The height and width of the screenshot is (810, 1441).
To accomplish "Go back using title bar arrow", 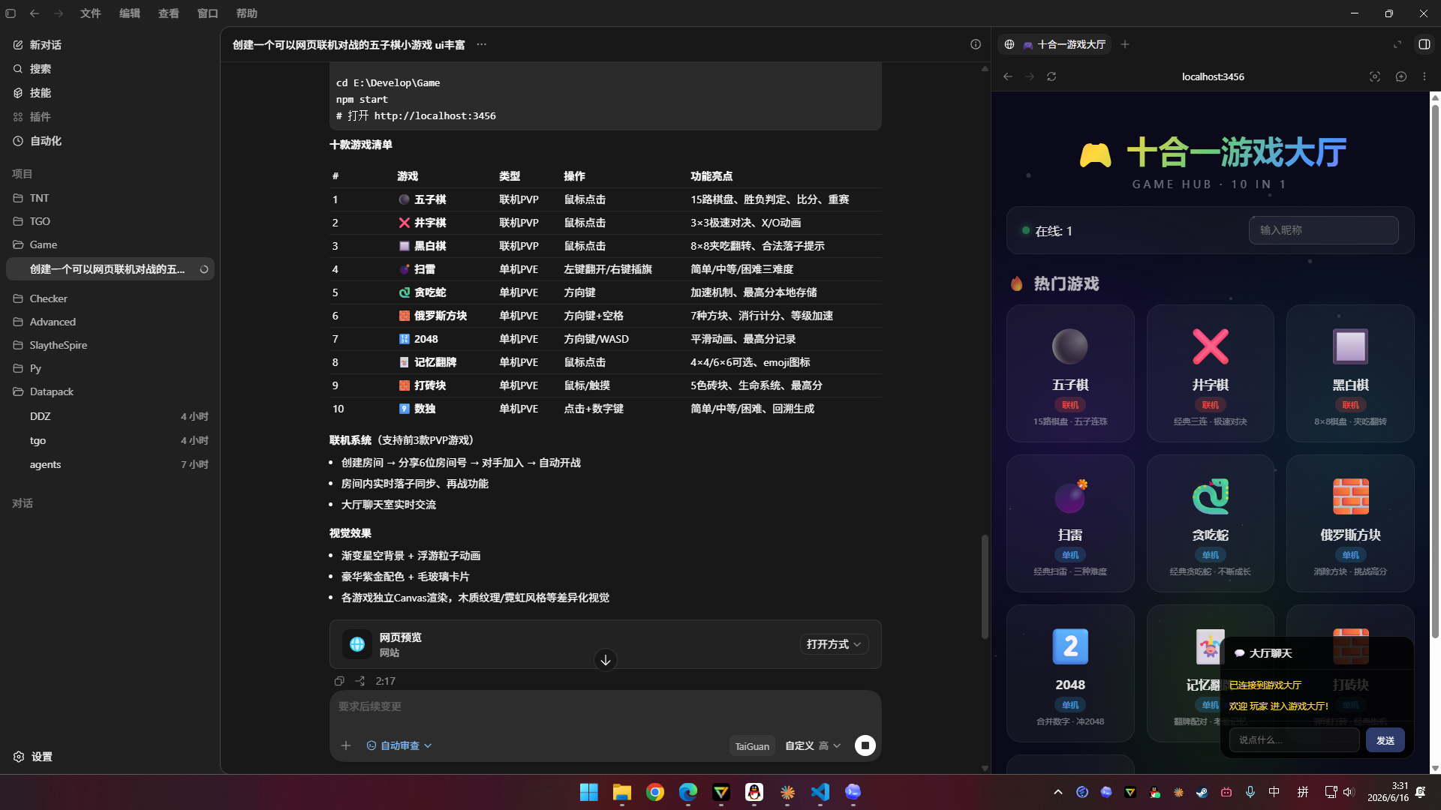I will 35,13.
